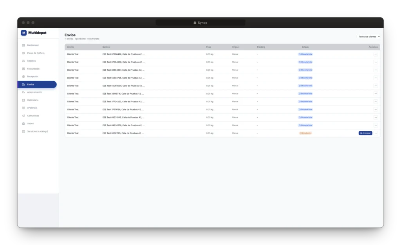
Task: Open the Dashboard sidebar icon
Action: coord(23,45)
